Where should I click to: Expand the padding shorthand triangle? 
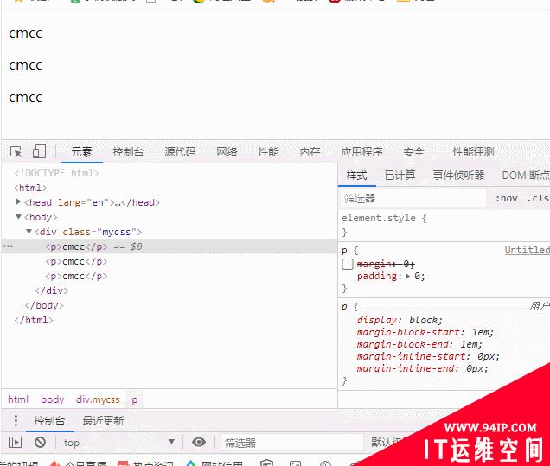click(x=407, y=276)
